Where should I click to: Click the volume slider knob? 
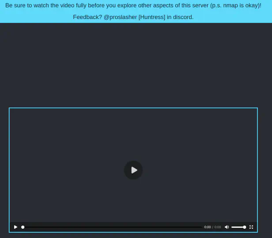tap(245, 227)
